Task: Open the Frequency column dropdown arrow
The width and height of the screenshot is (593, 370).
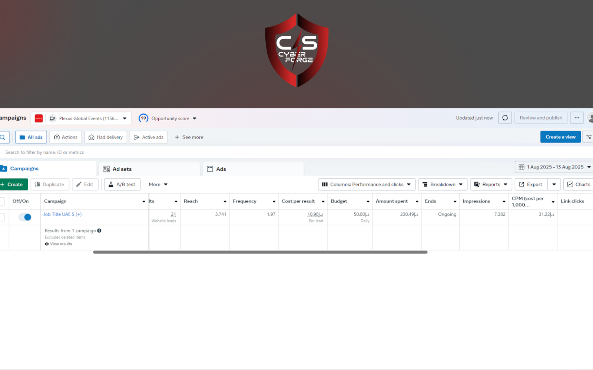Action: click(x=274, y=201)
